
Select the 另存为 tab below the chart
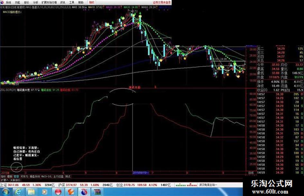point(24,176)
